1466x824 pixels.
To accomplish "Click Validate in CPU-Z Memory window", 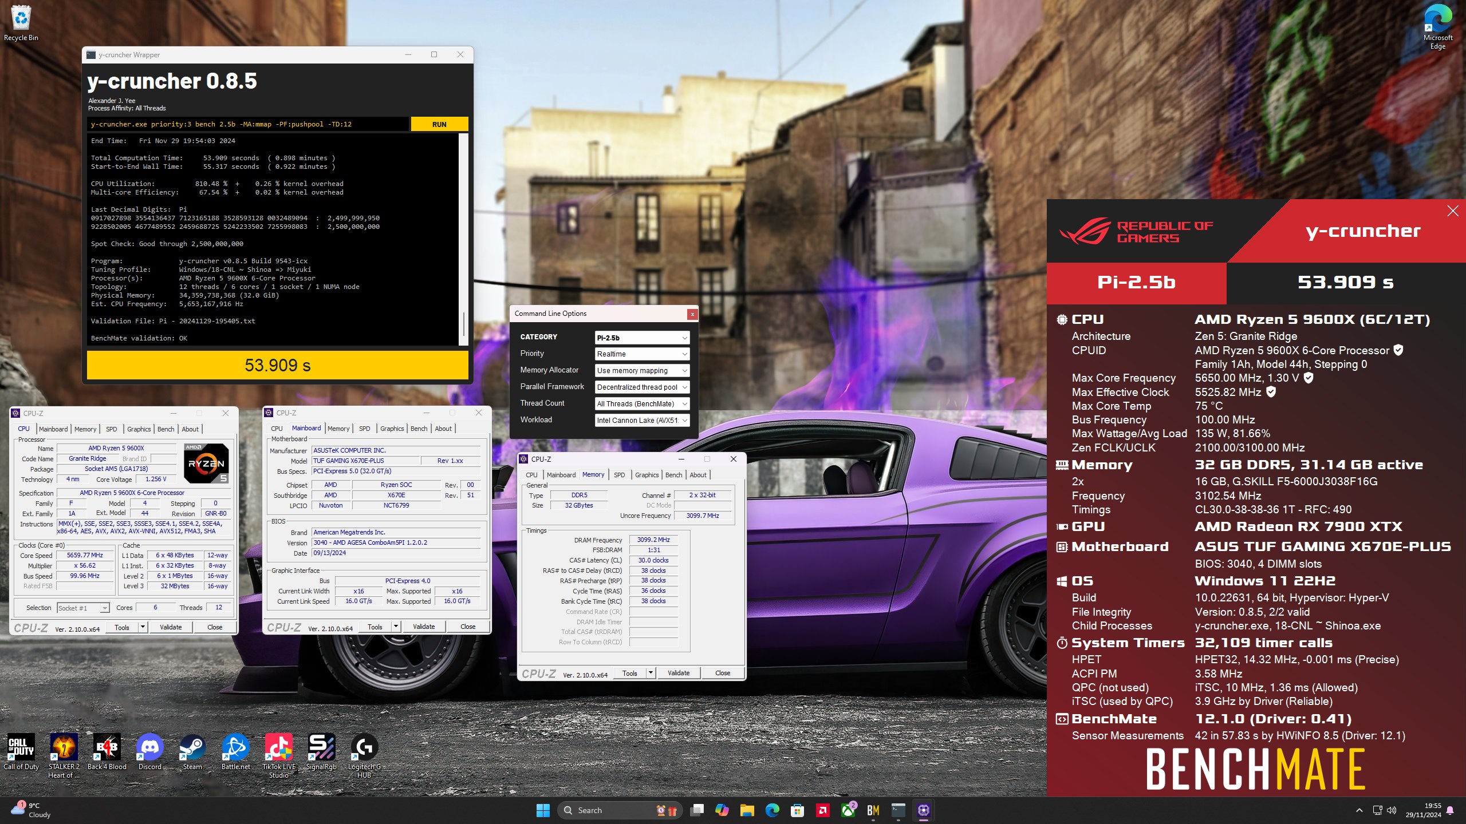I will tap(679, 673).
